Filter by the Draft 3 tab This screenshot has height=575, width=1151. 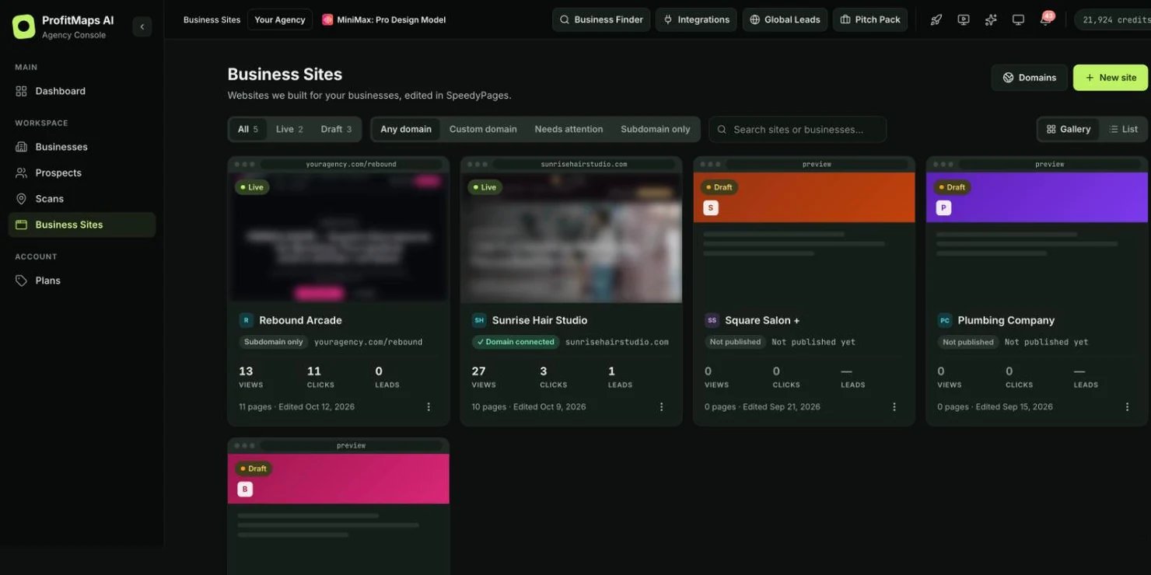coord(336,129)
